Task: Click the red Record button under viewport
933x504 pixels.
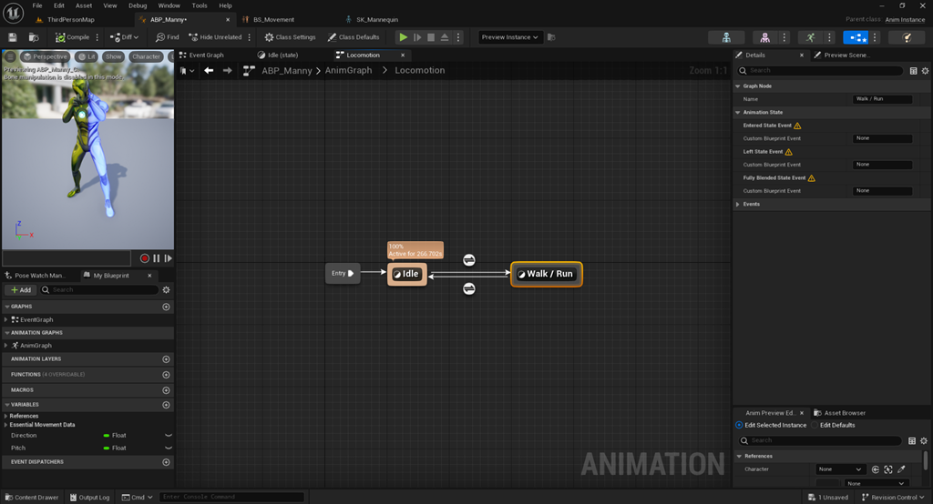Action: 145,258
